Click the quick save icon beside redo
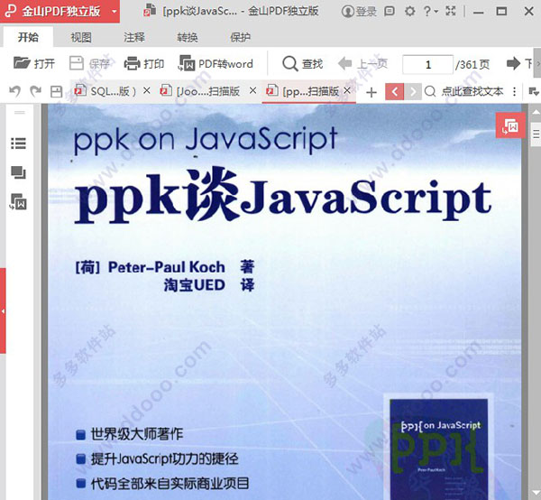Viewport: 541px width, 500px height. pyautogui.click(x=56, y=91)
